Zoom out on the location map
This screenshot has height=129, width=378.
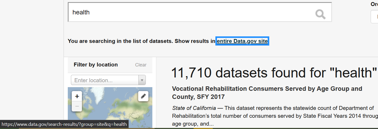point(77,106)
